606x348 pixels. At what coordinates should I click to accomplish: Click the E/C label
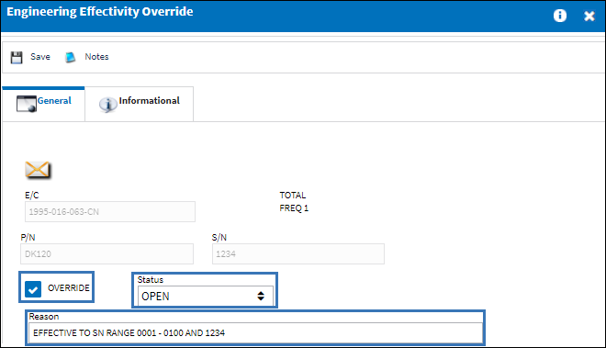[x=32, y=196]
